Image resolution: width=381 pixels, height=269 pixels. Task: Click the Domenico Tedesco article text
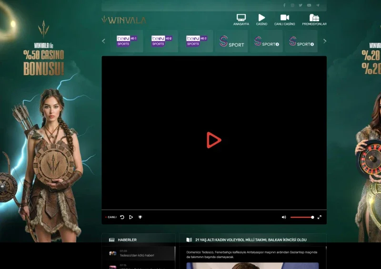pos(252,254)
